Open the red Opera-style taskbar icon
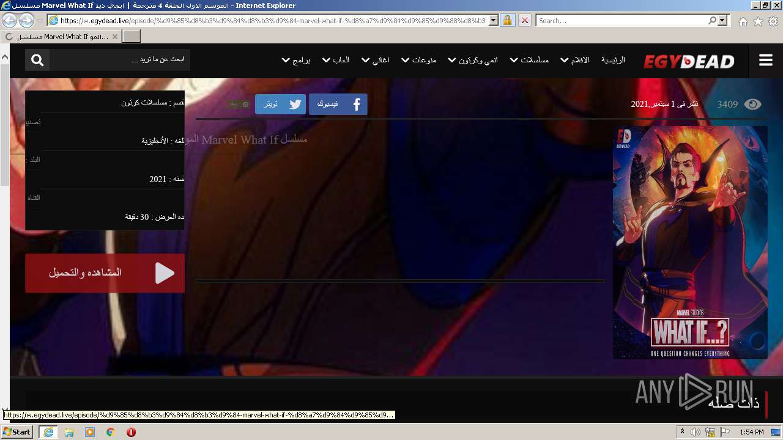783x440 pixels. [131, 432]
